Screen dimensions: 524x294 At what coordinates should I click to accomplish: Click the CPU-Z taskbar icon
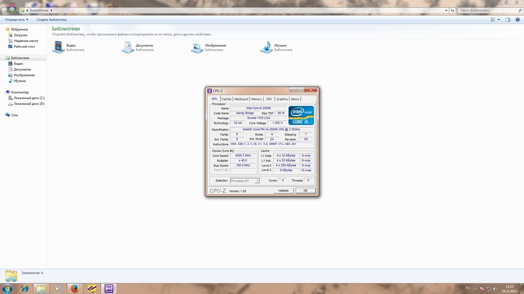click(108, 289)
